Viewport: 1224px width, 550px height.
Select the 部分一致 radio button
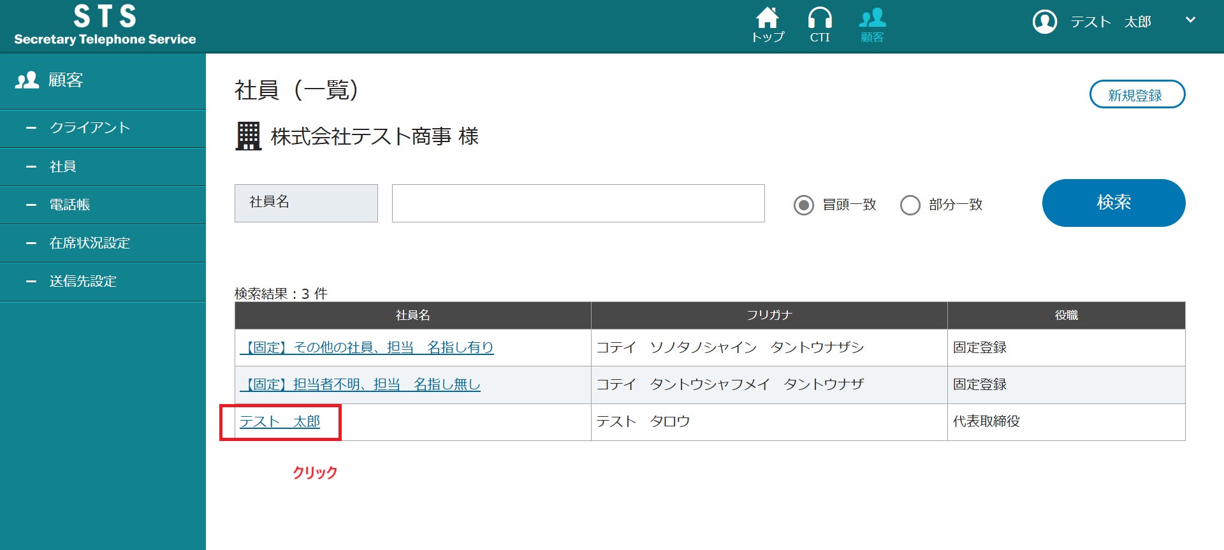[910, 205]
